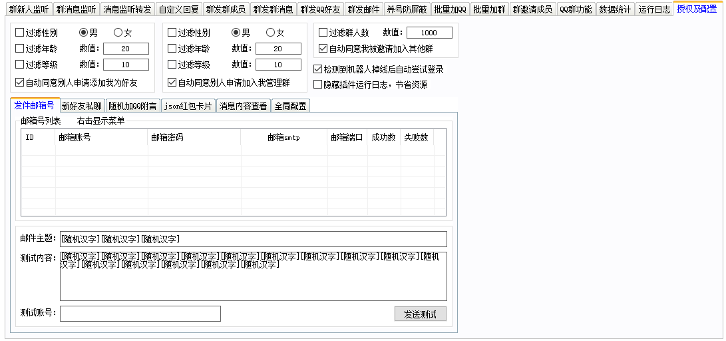This screenshot has width=726, height=341.
Task: Select the 授权及配置 tab
Action: click(x=697, y=9)
